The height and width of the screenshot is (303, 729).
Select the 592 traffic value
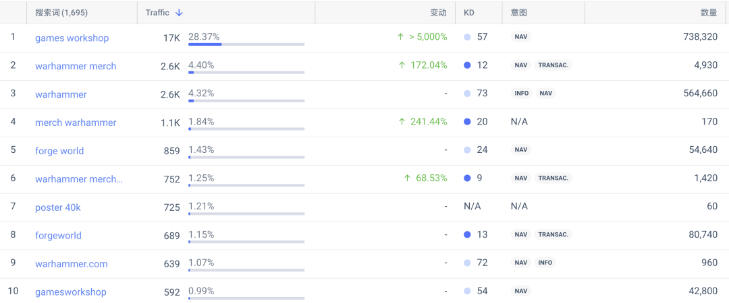coord(171,293)
